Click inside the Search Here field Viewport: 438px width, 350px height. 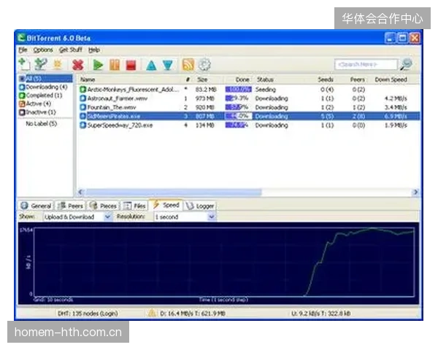click(366, 64)
